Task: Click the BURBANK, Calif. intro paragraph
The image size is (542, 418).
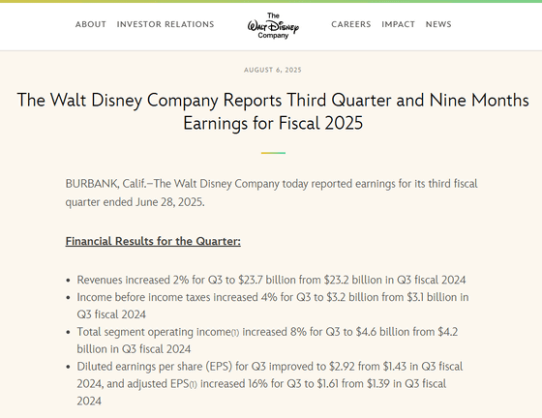Action: [271, 193]
